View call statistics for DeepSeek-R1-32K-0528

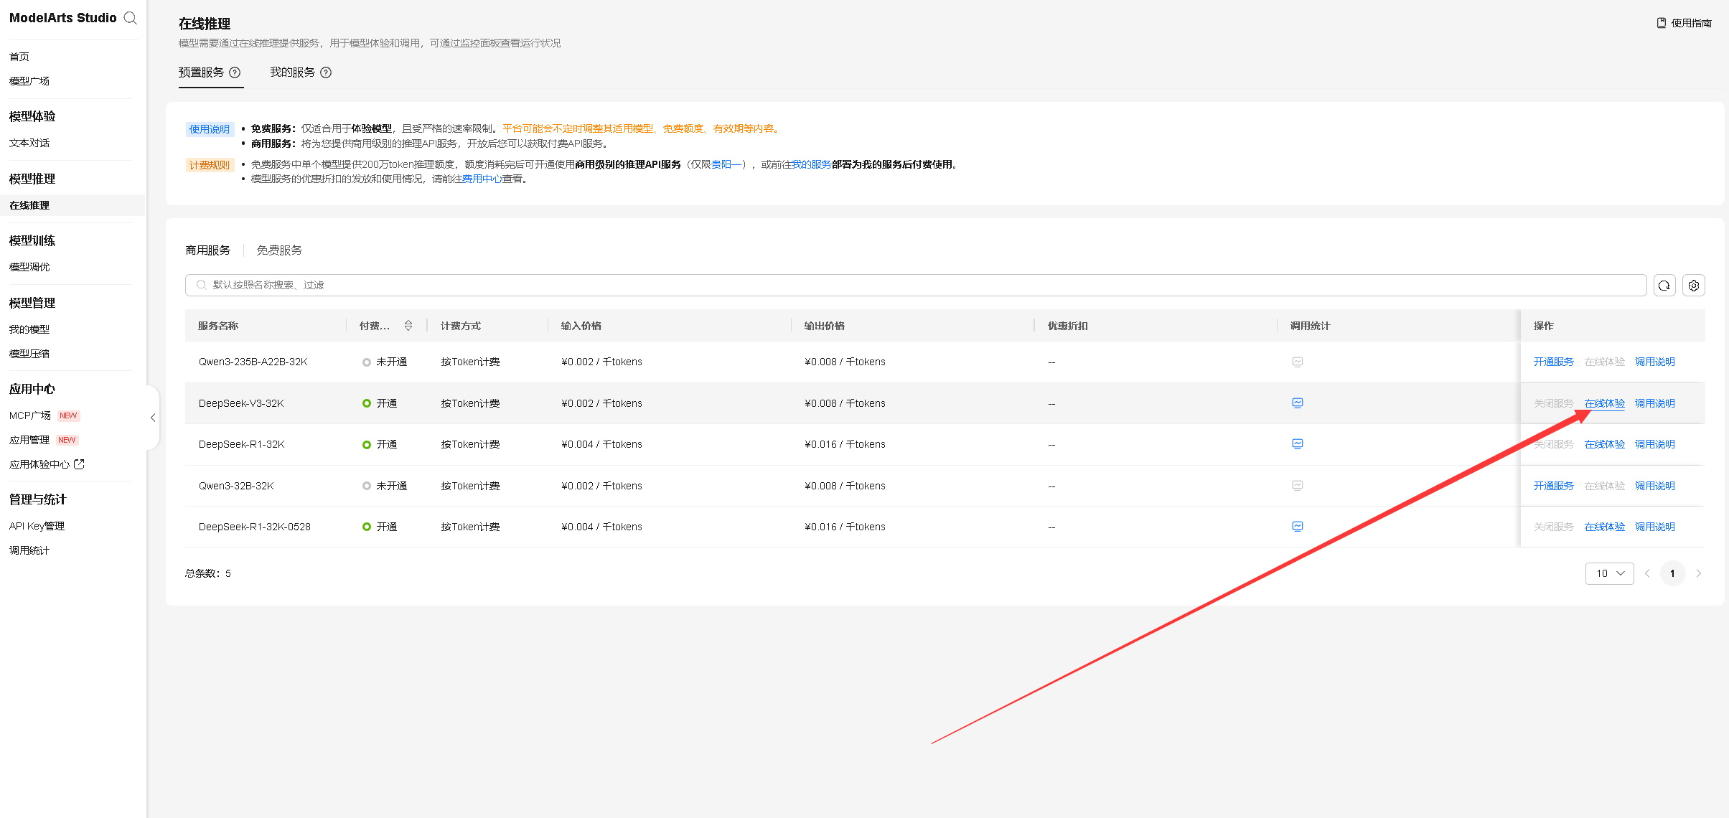(x=1297, y=526)
